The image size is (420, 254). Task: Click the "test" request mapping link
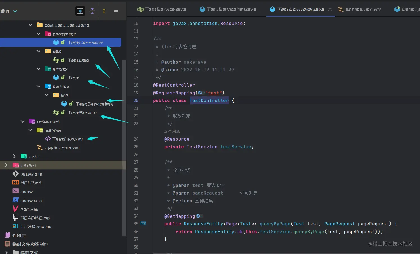(x=213, y=93)
